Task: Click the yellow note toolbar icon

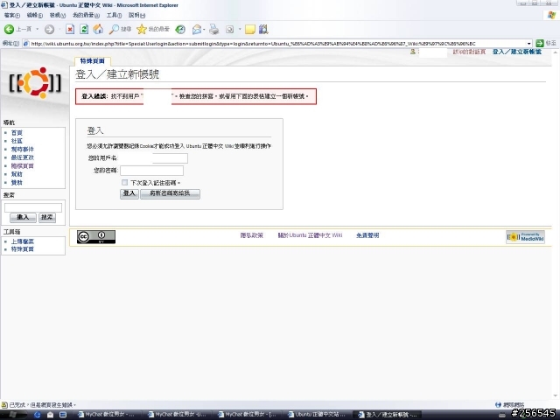Action: click(x=250, y=29)
